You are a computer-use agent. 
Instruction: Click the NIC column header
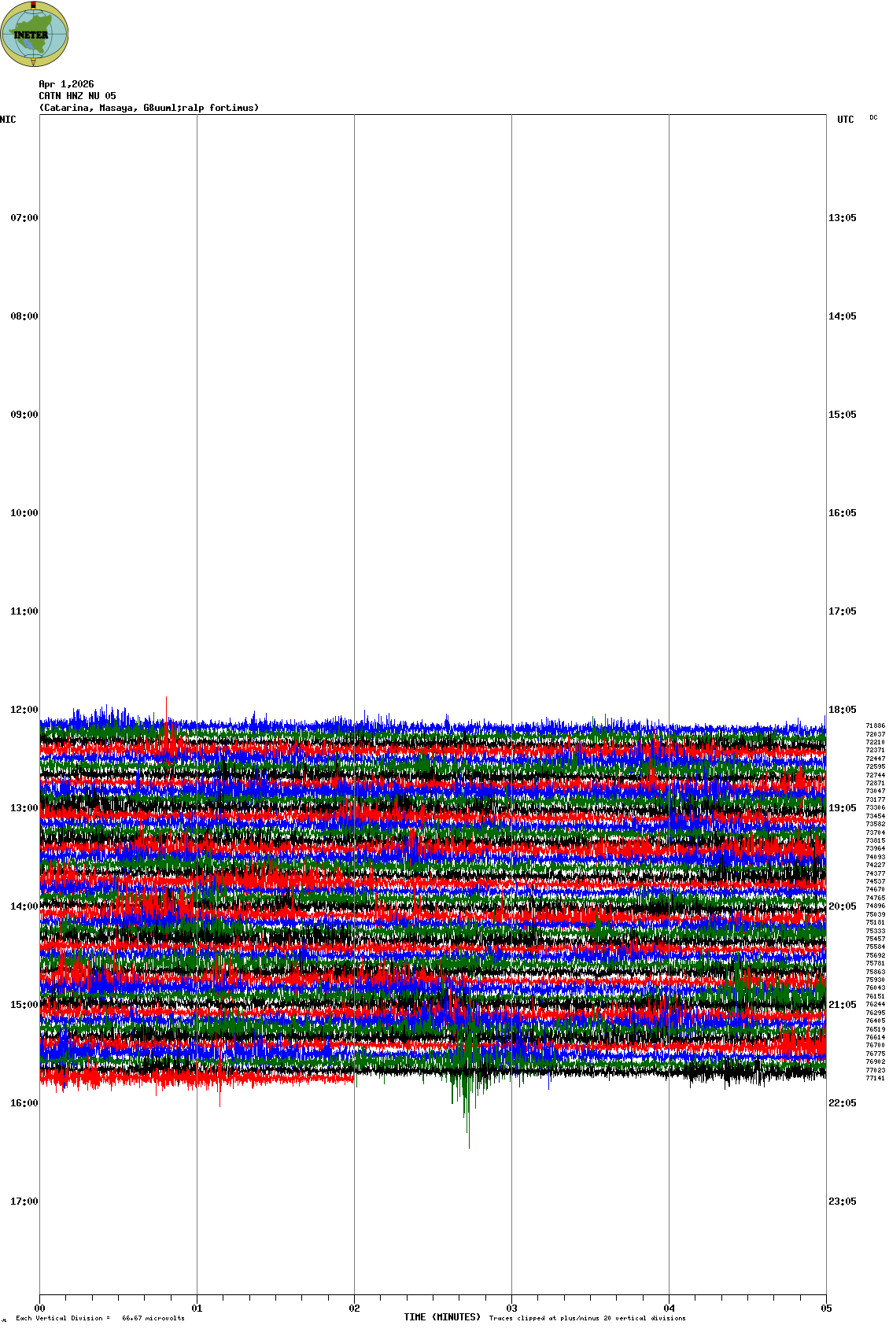pos(8,120)
